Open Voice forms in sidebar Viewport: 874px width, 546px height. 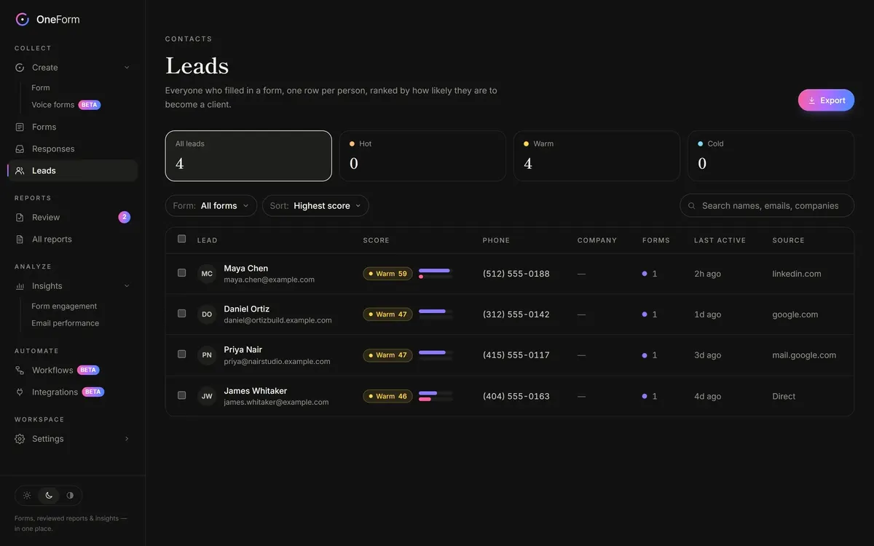53,105
